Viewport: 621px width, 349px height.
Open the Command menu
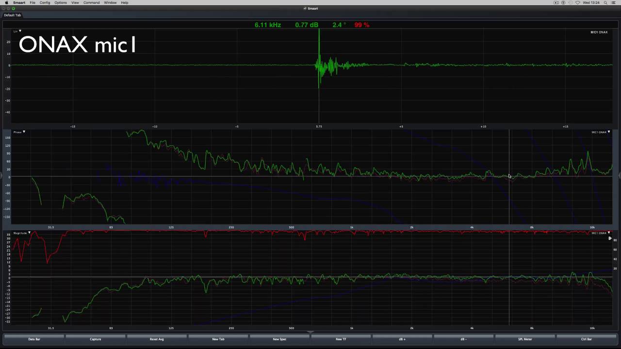[x=91, y=2]
